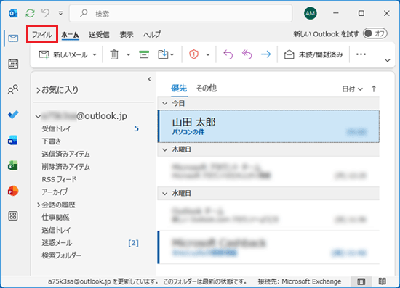
Task: Collapse the @outlook.jp account folder tree
Action: (38, 116)
